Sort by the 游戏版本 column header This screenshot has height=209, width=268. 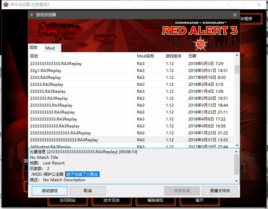(x=175, y=56)
